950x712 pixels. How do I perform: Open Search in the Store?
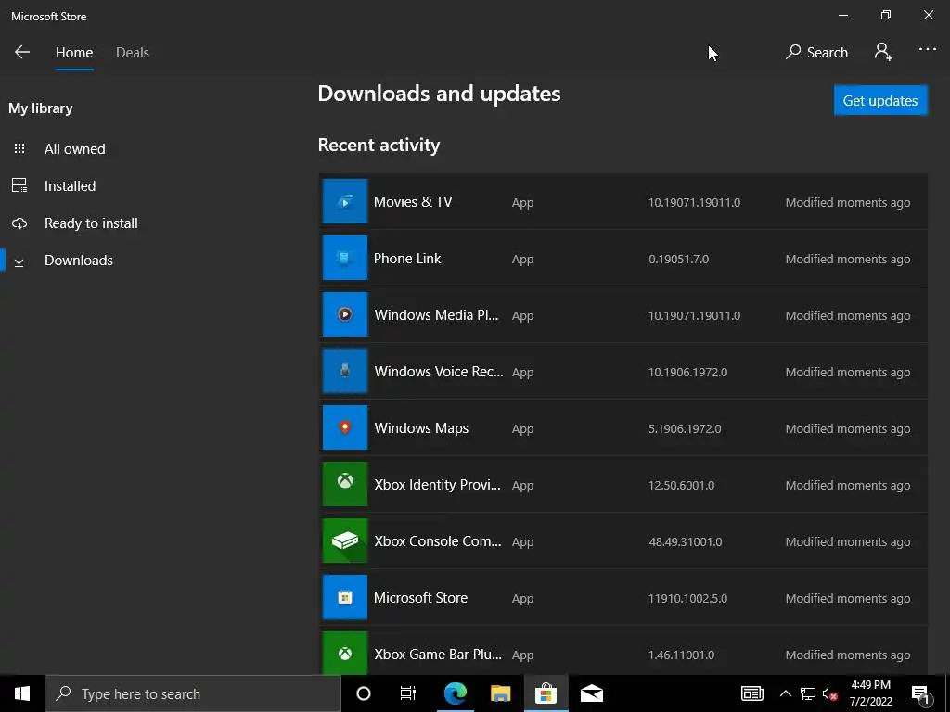click(x=816, y=52)
